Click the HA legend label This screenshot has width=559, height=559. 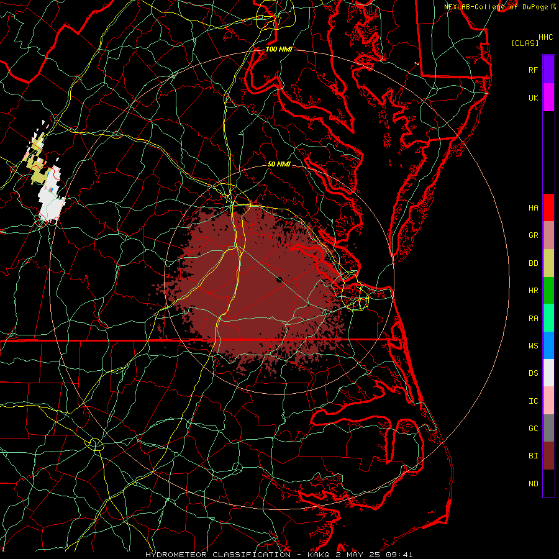533,208
